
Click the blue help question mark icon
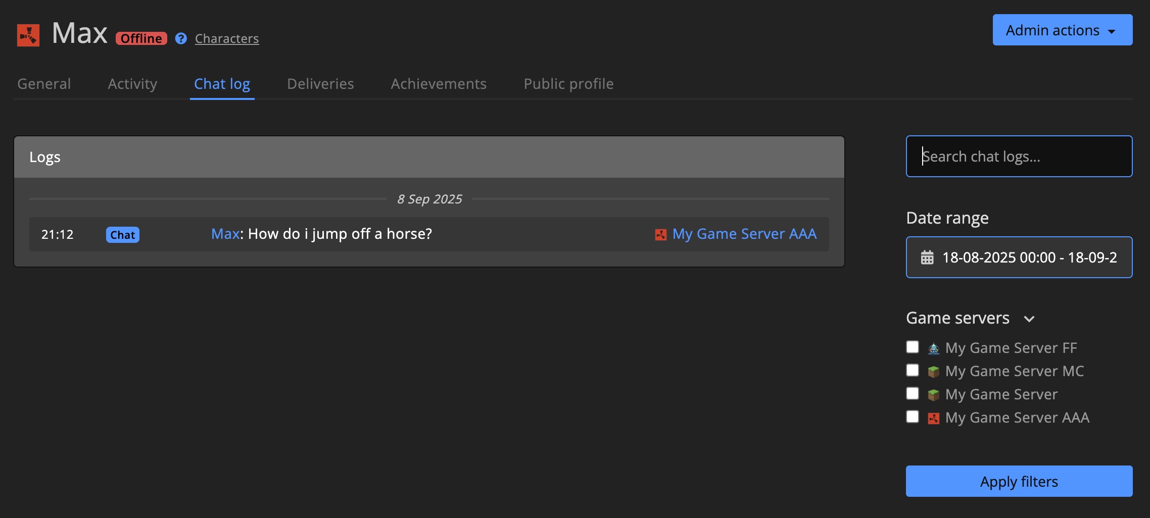(x=181, y=38)
